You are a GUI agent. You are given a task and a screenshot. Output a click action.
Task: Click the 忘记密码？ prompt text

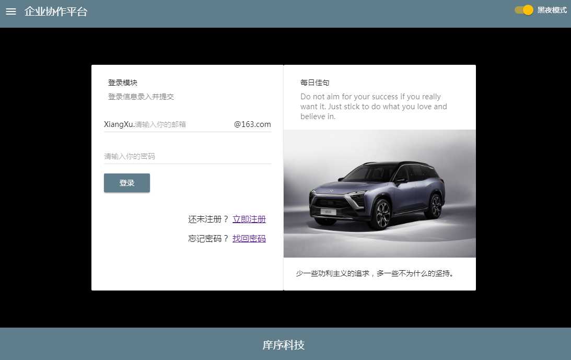click(208, 239)
